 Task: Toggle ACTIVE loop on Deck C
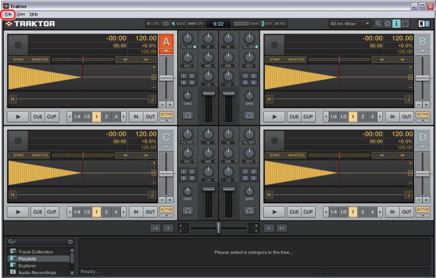coord(166,210)
